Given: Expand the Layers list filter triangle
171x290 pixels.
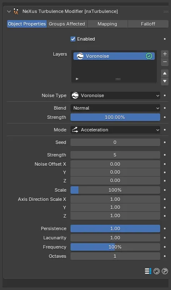Looking at the screenshot, I should (77, 79).
